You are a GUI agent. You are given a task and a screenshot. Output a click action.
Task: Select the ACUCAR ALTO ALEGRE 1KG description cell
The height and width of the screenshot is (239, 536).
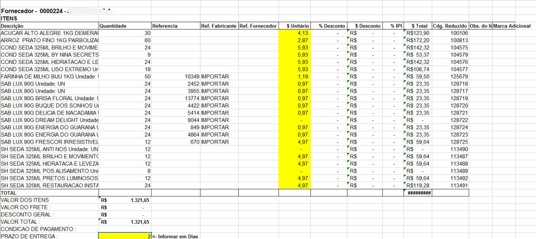click(x=49, y=33)
